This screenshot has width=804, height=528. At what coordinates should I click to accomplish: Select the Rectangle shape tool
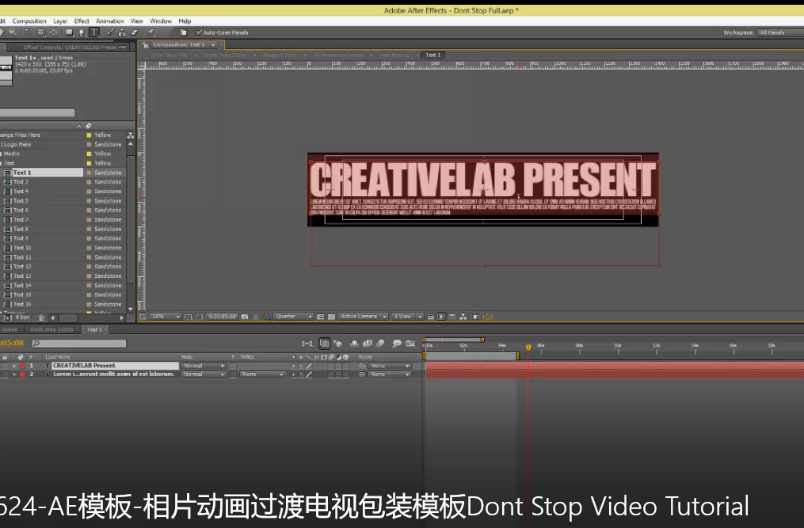[69, 32]
